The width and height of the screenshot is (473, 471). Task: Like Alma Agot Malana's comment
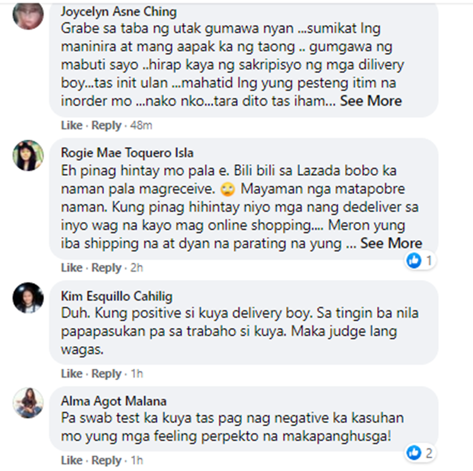pyautogui.click(x=71, y=460)
